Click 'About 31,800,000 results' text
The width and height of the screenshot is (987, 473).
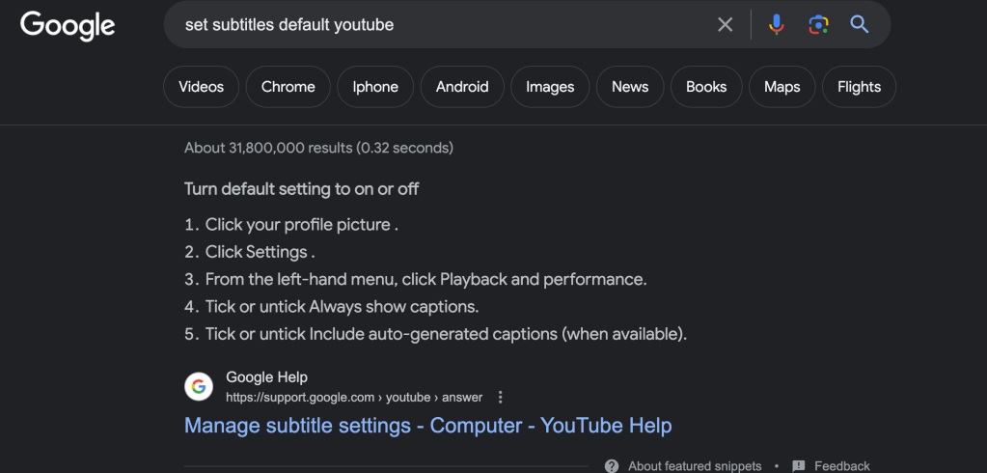[318, 148]
